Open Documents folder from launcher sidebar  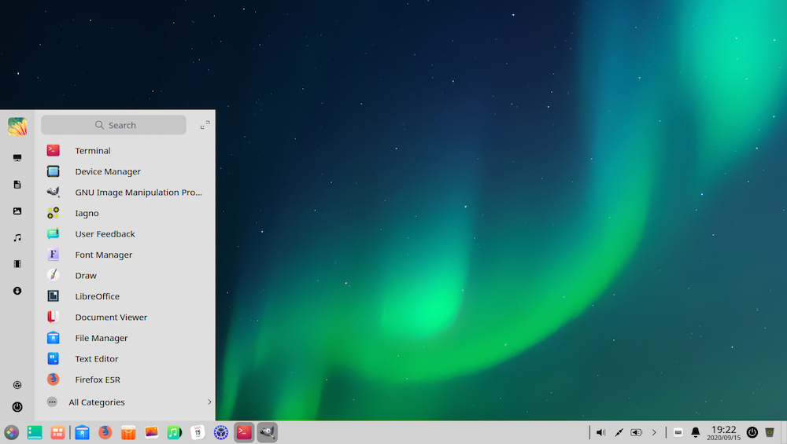(17, 185)
